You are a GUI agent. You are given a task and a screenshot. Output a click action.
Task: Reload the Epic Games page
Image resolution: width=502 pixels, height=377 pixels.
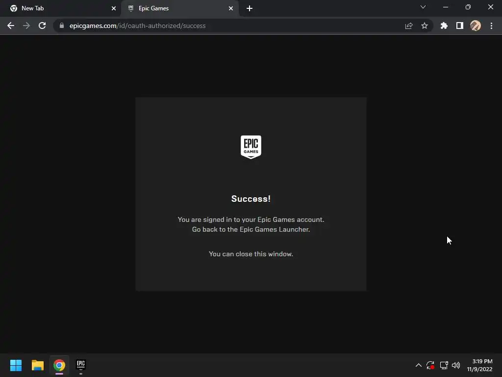point(42,26)
